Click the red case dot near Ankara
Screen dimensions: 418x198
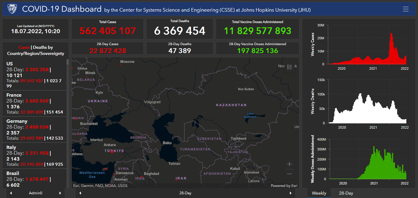[x=112, y=152]
